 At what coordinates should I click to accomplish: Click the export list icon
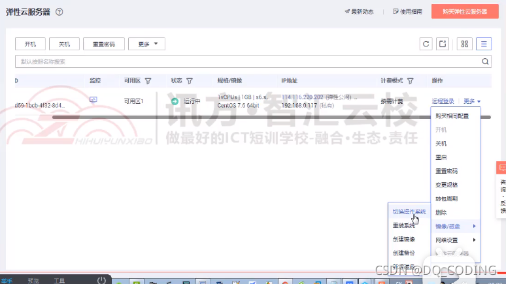click(443, 44)
